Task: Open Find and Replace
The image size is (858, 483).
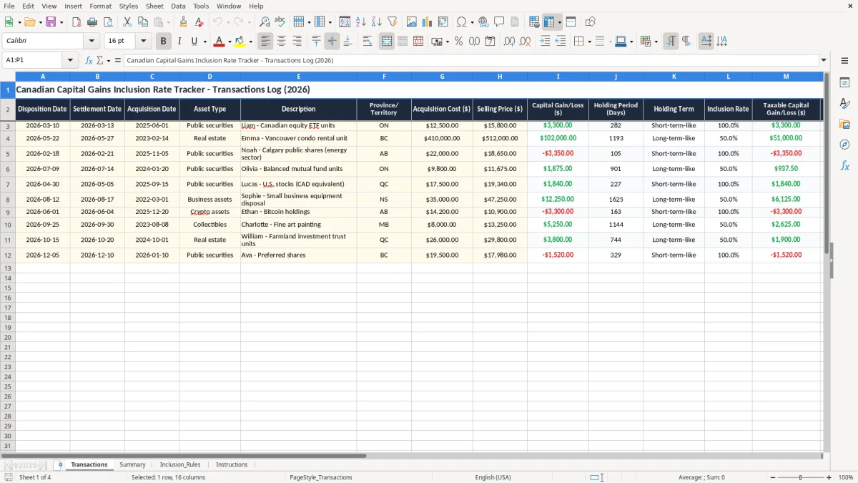Action: pyautogui.click(x=265, y=22)
